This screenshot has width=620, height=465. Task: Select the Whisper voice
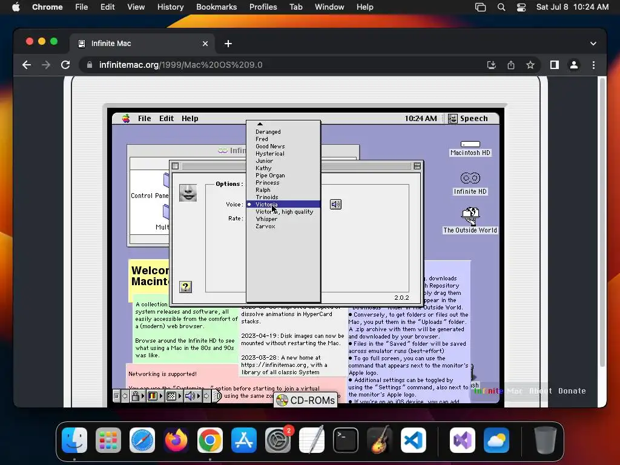[x=283, y=219]
